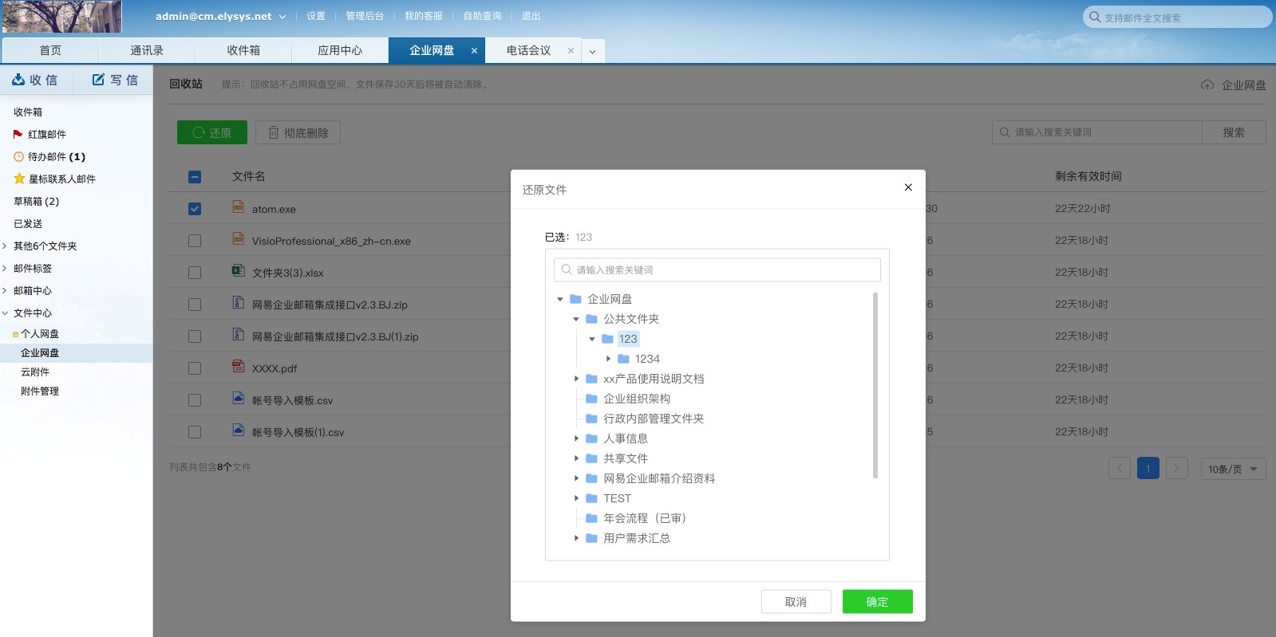Click the green 确定 button
The width and height of the screenshot is (1276, 637).
pos(877,602)
